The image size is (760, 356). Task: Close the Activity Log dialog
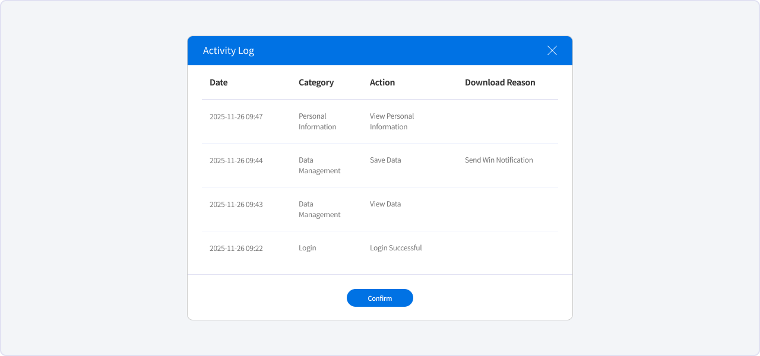click(552, 50)
